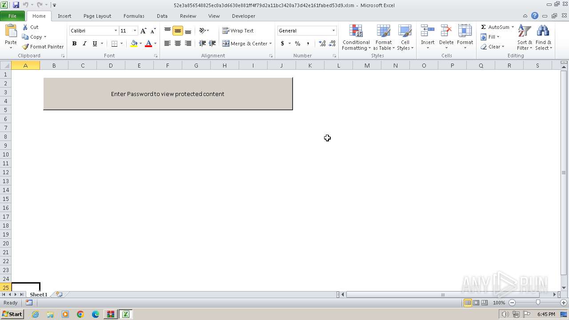
Task: Apply Accounting dollar format
Action: (282, 44)
